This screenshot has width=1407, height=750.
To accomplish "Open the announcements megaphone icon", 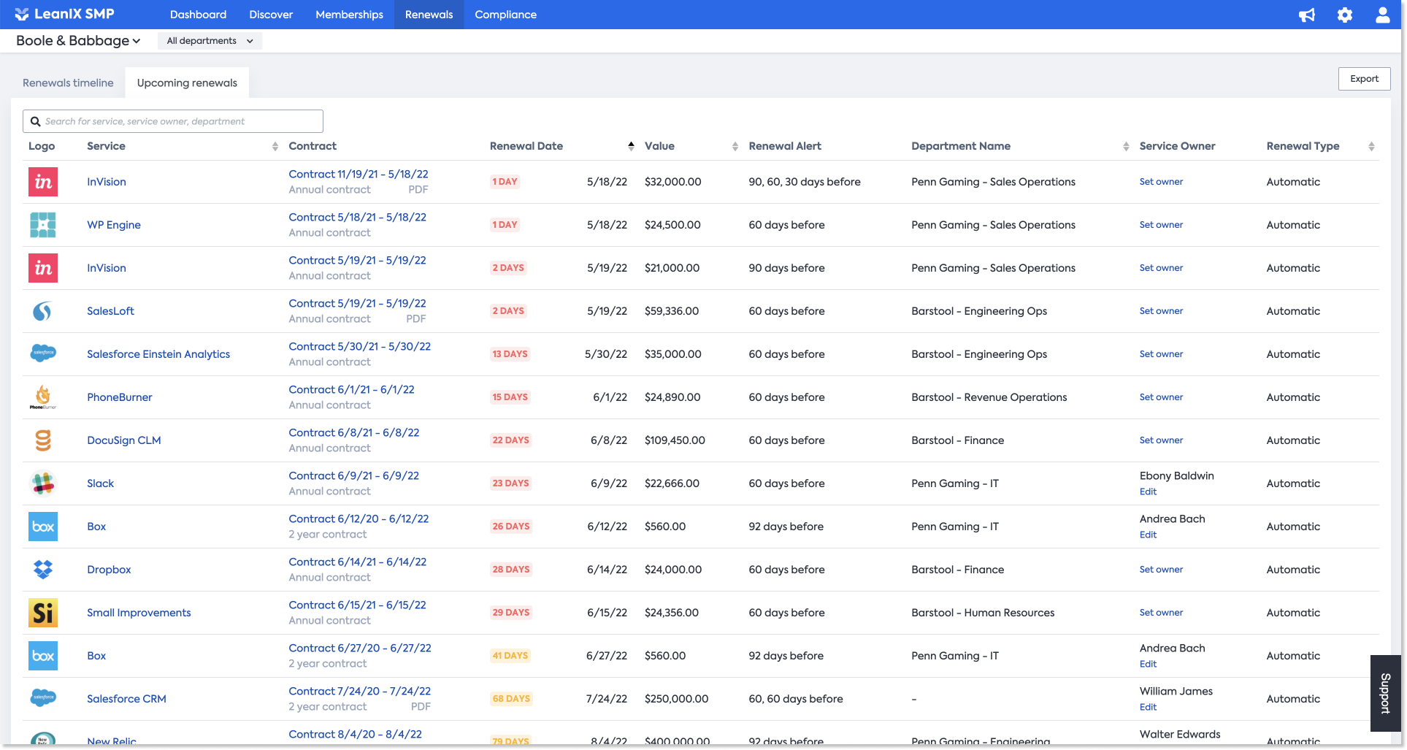I will [1307, 15].
